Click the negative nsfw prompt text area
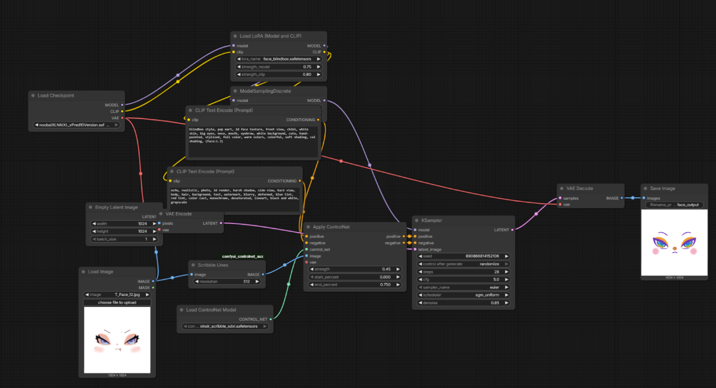Viewport: 716px width, 388px height. (x=235, y=199)
